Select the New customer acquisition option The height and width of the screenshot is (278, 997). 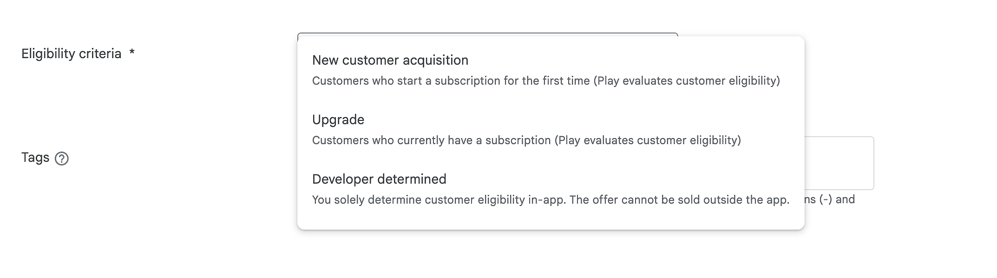(551, 70)
